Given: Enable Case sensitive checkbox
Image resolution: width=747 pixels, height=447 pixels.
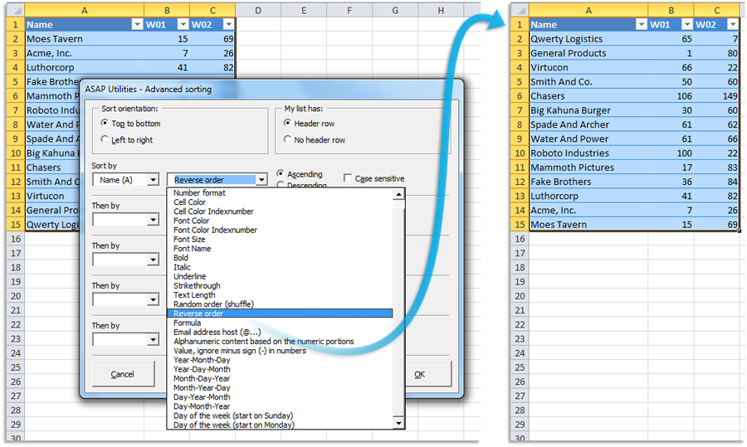Looking at the screenshot, I should pos(348,178).
